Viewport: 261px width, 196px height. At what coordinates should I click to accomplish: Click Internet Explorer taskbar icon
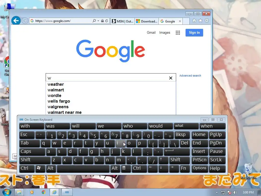coord(55,192)
